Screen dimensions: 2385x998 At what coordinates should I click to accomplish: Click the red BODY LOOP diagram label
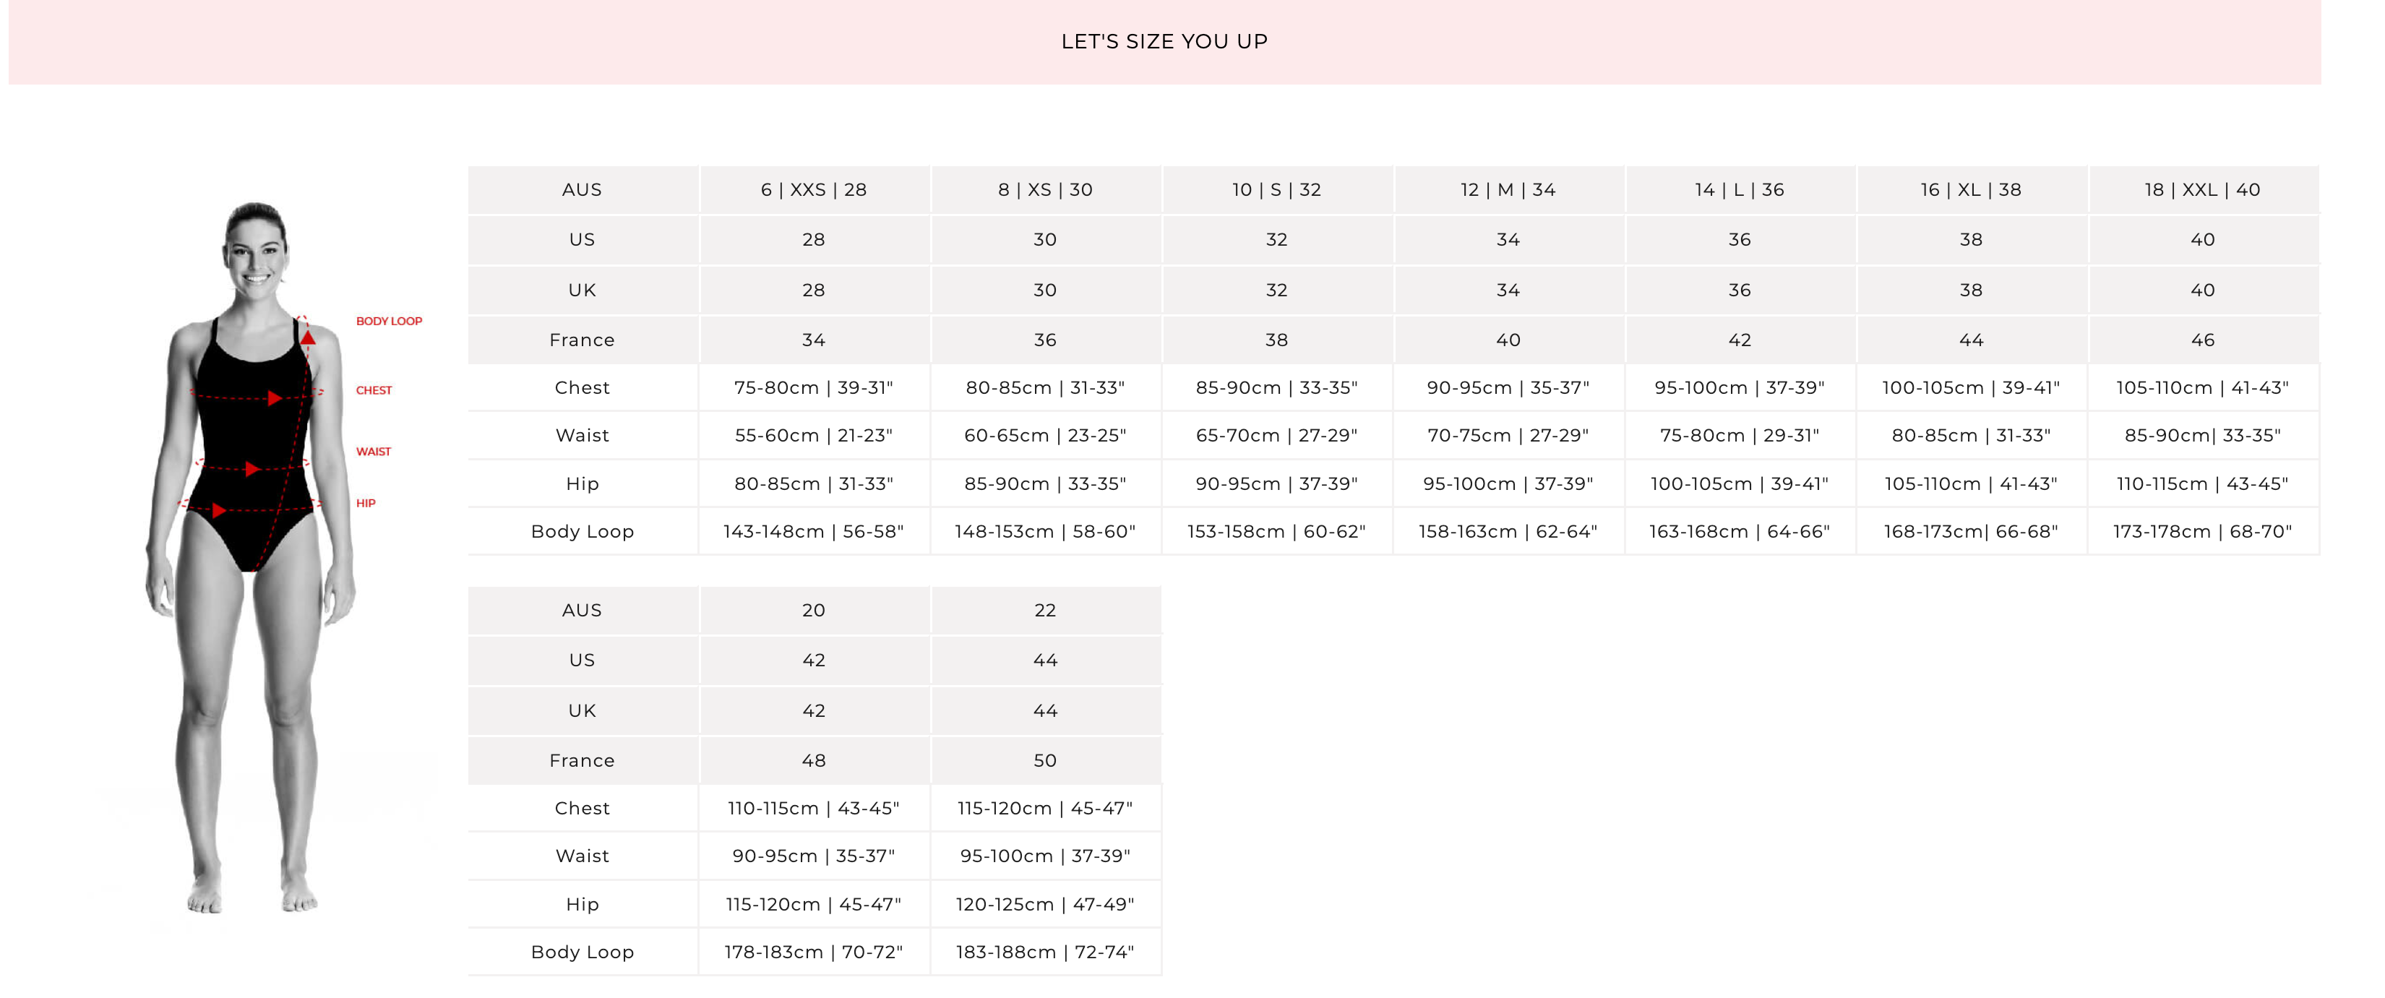tap(389, 322)
